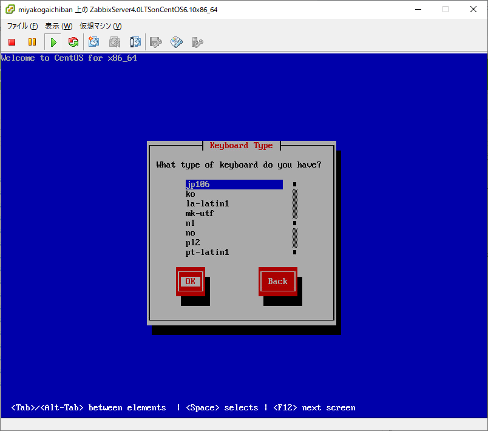This screenshot has width=488, height=431.
Task: Open the ファイル (F) menu
Action: click(x=22, y=26)
